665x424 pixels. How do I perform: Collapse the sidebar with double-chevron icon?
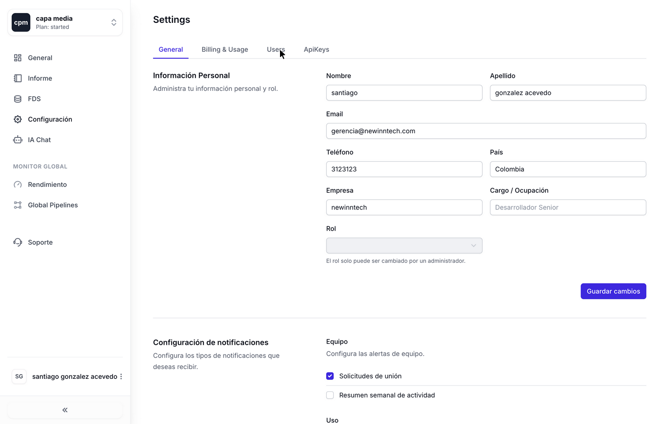click(65, 410)
